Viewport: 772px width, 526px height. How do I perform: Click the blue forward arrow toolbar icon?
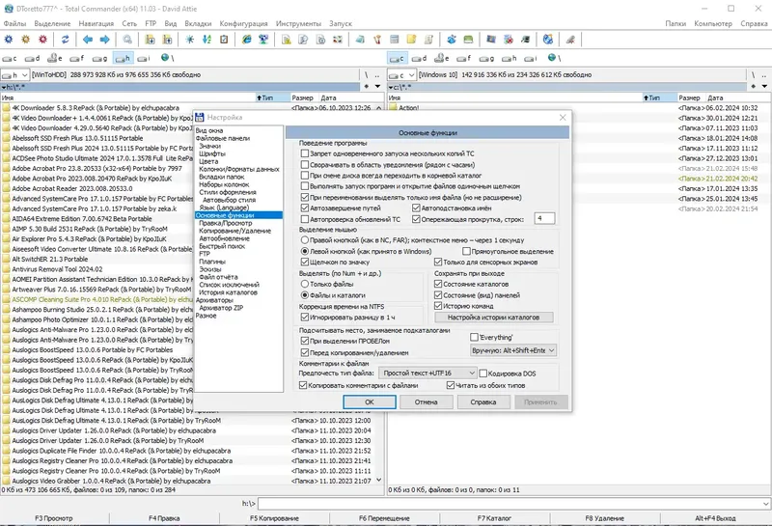(x=104, y=40)
